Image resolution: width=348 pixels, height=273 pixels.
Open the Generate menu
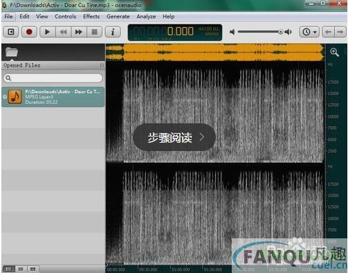tap(118, 17)
